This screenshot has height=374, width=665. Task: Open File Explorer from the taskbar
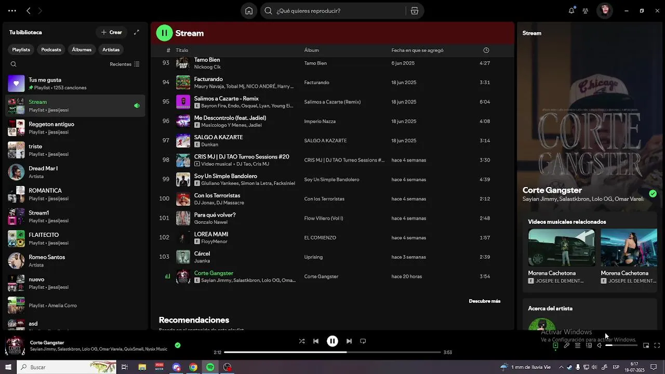tap(142, 367)
